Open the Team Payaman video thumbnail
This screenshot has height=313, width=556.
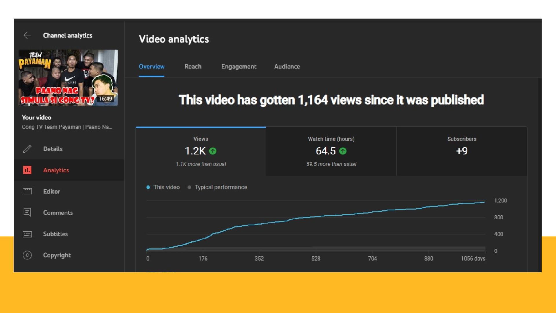click(68, 77)
